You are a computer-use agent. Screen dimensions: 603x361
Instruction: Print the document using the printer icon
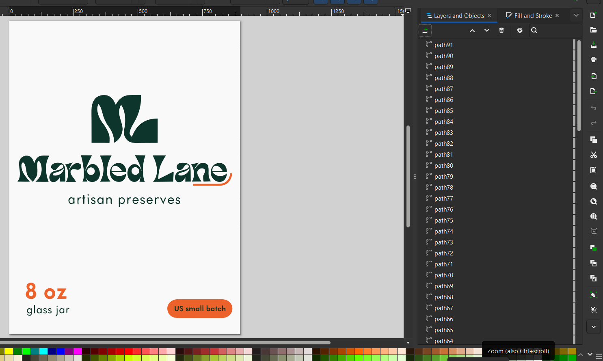pyautogui.click(x=593, y=60)
